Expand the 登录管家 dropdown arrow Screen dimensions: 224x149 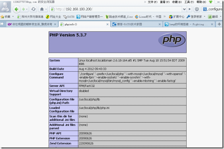tap(204, 17)
